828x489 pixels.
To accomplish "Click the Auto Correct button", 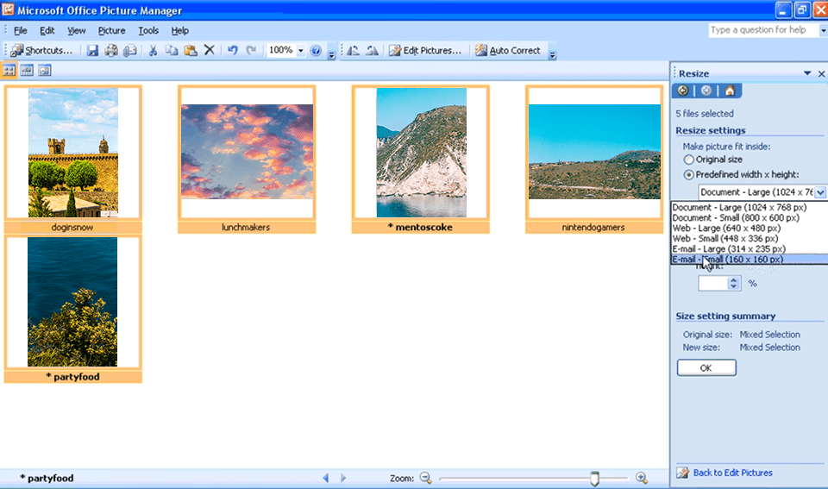I will click(x=507, y=50).
